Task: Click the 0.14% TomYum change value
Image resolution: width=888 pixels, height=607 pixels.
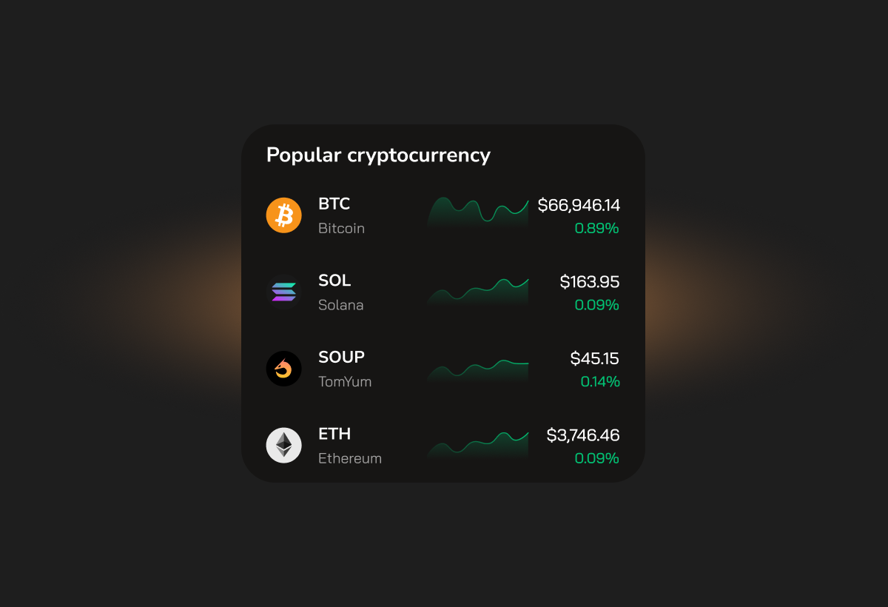Action: click(600, 382)
